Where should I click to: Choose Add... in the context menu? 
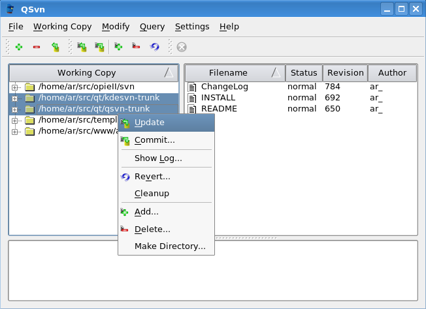166,212
